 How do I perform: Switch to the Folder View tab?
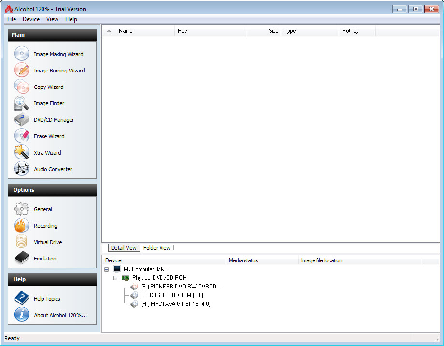click(157, 248)
